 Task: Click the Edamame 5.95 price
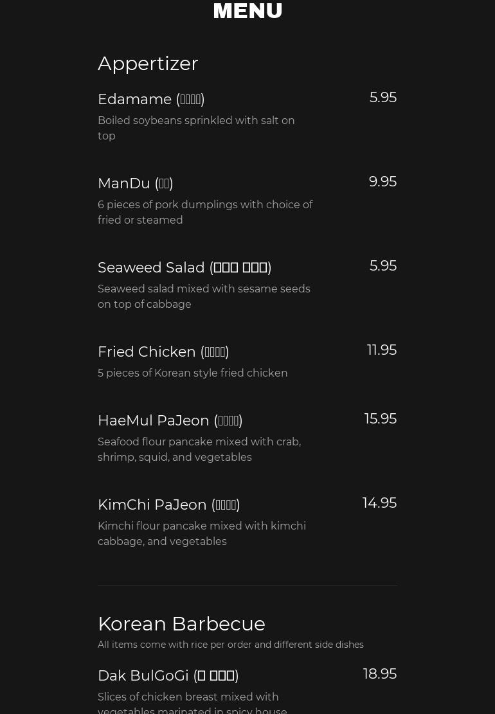coord(383,98)
